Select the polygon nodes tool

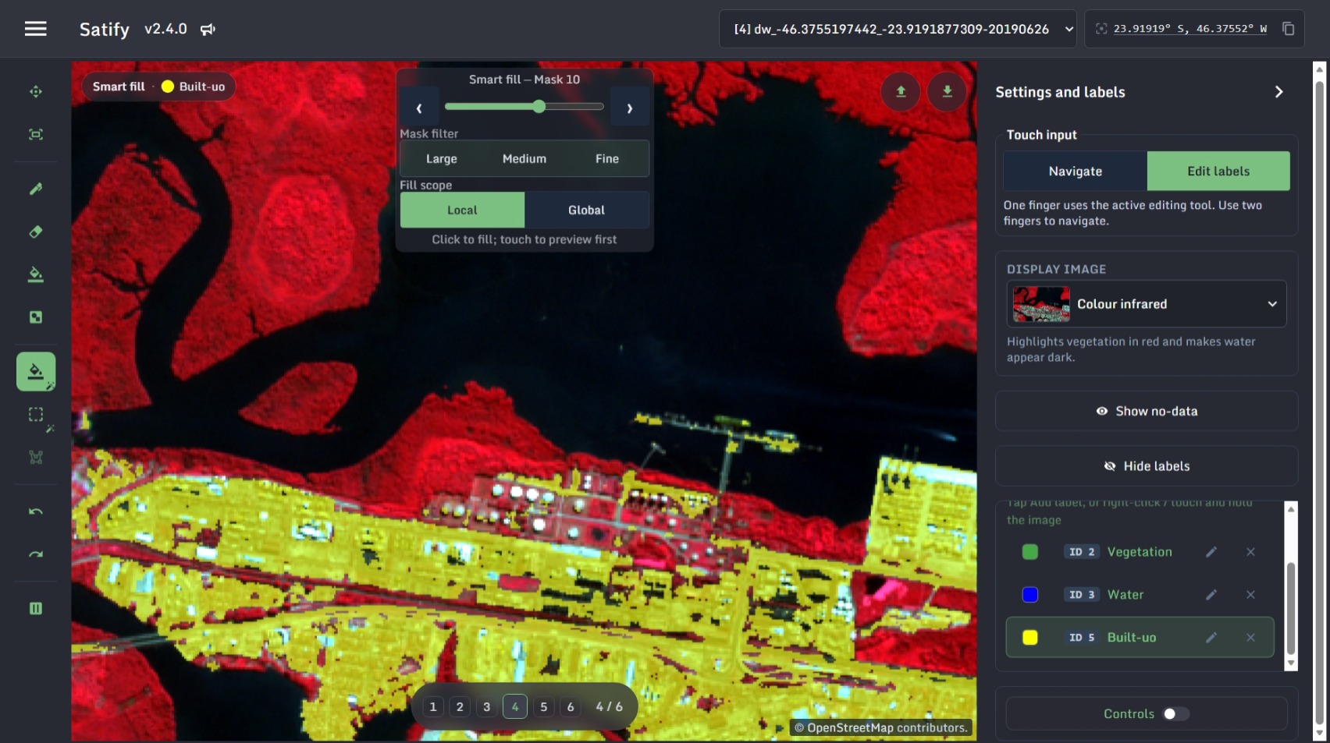pos(36,458)
